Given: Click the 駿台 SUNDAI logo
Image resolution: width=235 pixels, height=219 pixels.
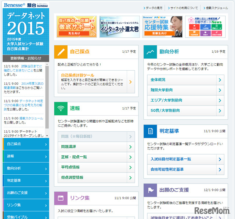Looking at the screenshot, I should coord(37,5).
